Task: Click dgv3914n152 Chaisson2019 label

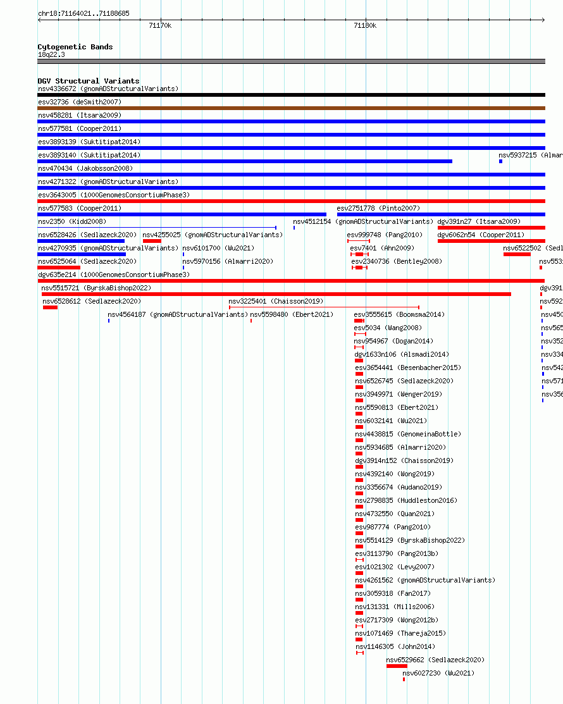Action: coord(404,460)
